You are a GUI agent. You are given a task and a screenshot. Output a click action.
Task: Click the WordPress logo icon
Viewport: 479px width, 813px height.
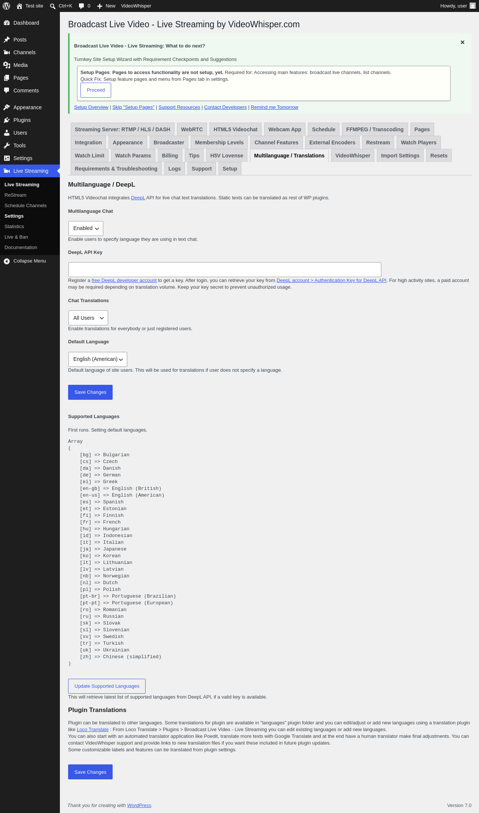tap(6, 6)
